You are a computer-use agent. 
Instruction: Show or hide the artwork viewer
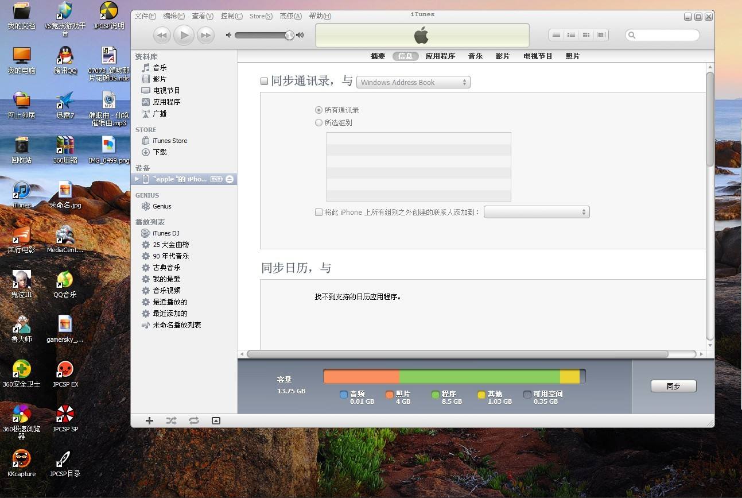[216, 420]
